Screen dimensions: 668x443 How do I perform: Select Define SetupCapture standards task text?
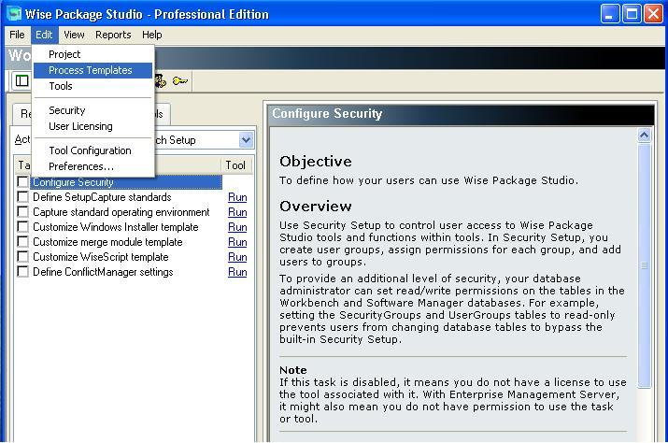pos(102,197)
